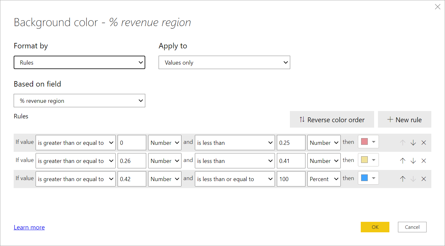The image size is (445, 246).
Task: Open the Number dropdown next to 0.26
Action: coord(165,161)
